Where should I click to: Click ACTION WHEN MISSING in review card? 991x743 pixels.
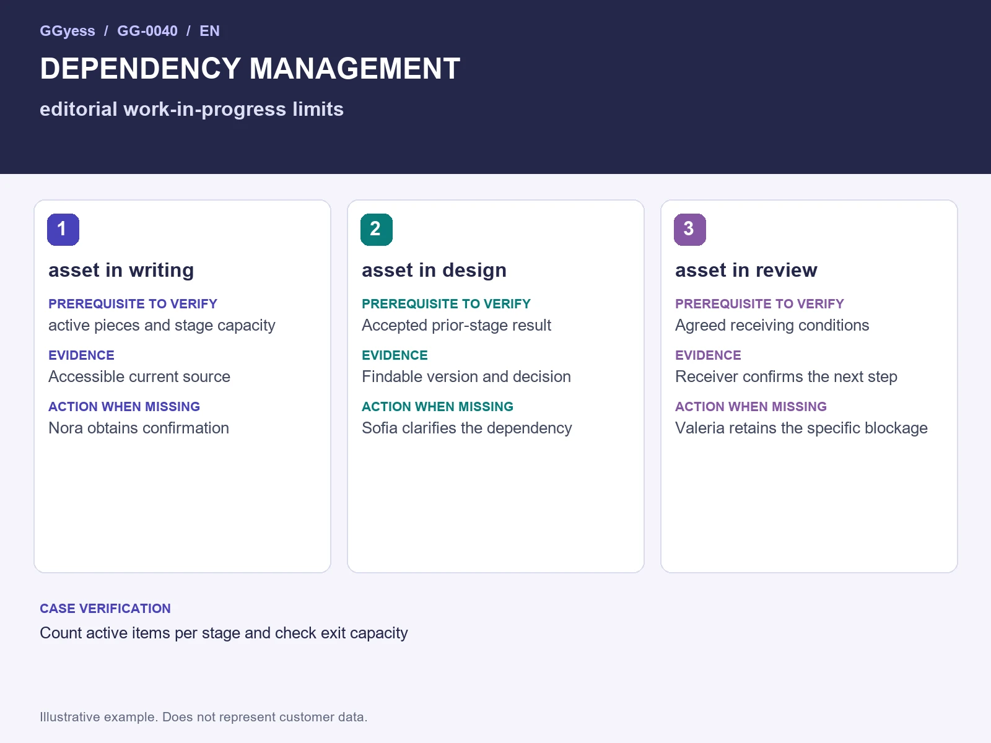[751, 407]
